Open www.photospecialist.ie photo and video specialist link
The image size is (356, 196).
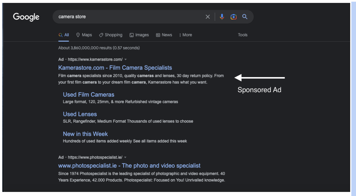[x=129, y=165]
